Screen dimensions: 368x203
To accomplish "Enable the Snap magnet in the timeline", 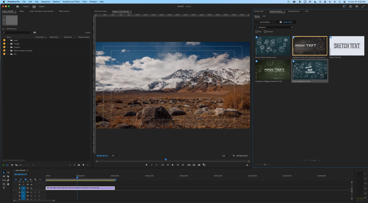I will 21,180.
